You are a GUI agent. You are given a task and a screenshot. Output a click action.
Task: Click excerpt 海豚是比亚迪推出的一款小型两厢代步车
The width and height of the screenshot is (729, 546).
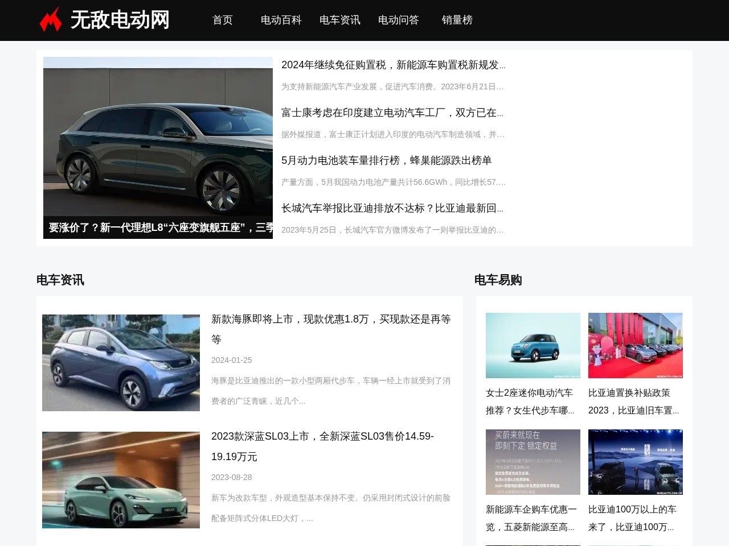tap(331, 391)
